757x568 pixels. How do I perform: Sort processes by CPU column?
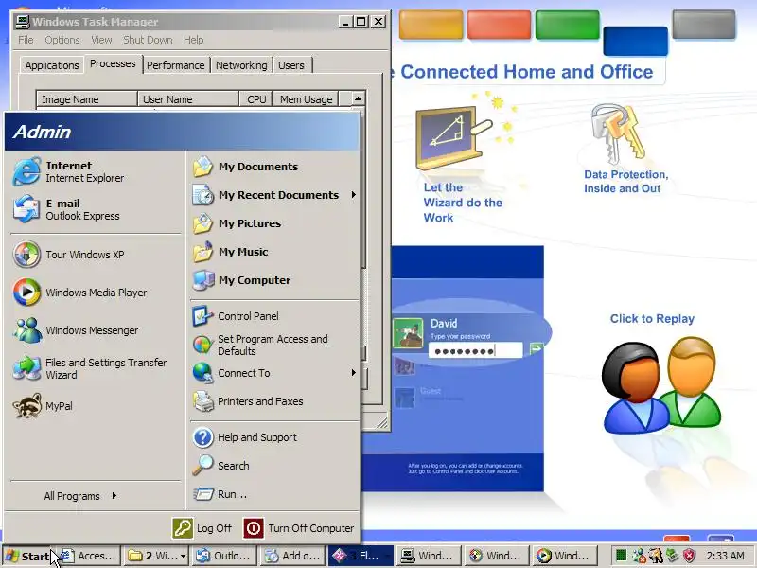click(255, 99)
